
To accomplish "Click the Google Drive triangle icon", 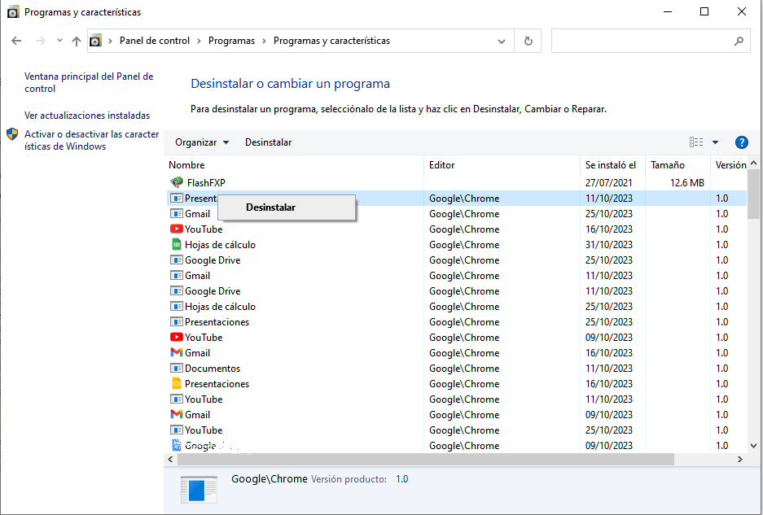I will point(176,260).
